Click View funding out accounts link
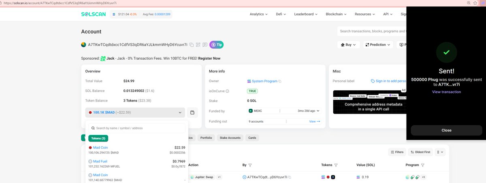This screenshot has width=486, height=183. point(315,121)
